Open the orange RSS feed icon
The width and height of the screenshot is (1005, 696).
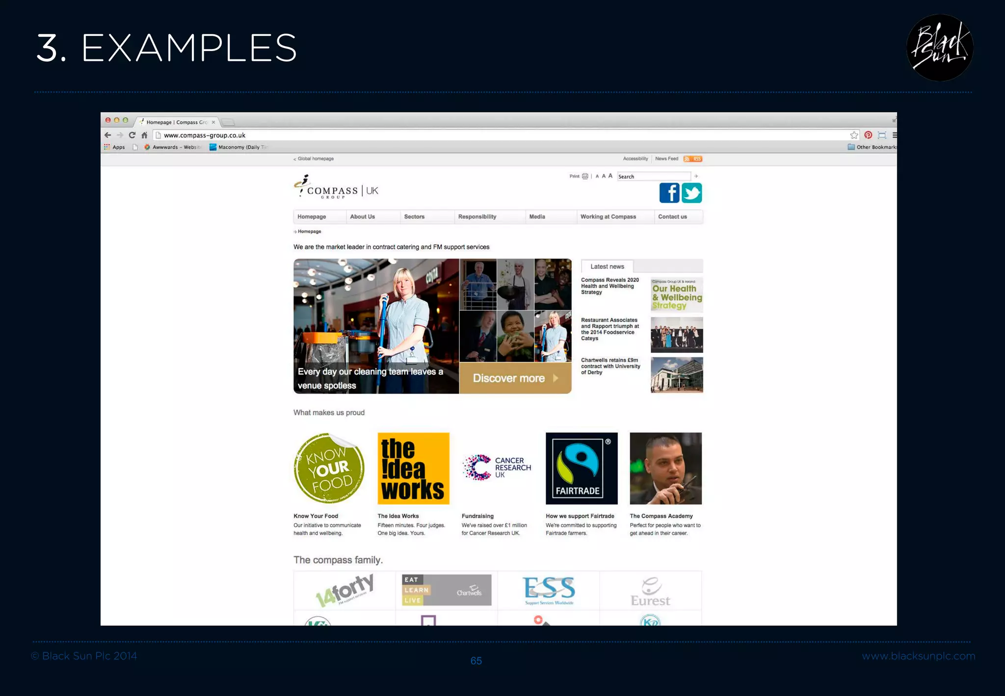click(x=692, y=159)
